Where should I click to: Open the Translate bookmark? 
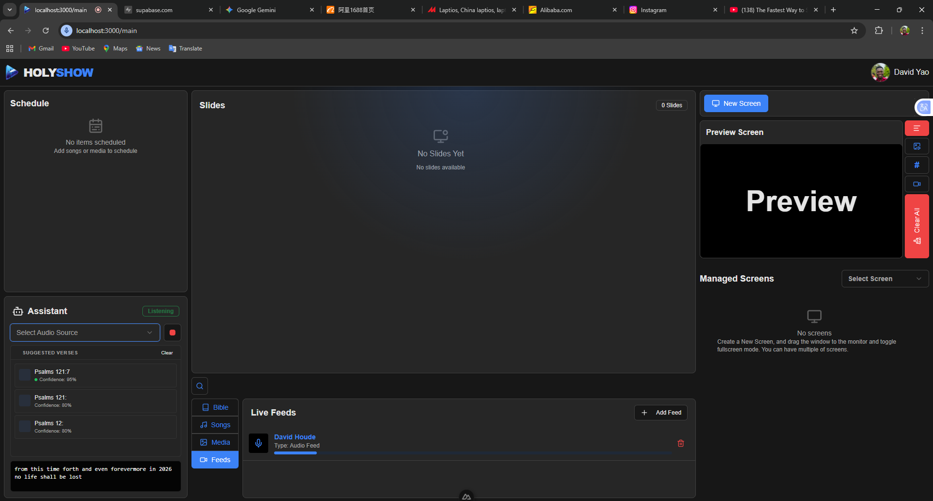coord(186,49)
